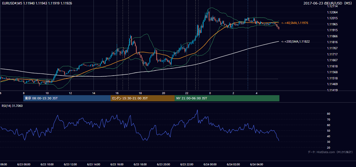This screenshot has height=167, width=356.
Task: Click the 6/24 02:00 time label
Action: pyautogui.click(x=233, y=164)
